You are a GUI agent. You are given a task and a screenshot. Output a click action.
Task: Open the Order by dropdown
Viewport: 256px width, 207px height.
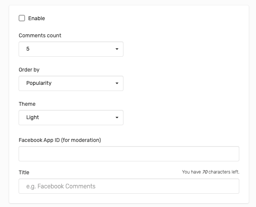tap(71, 83)
